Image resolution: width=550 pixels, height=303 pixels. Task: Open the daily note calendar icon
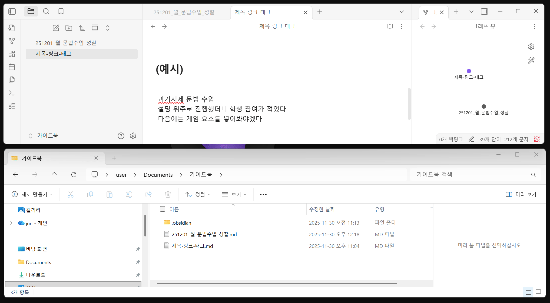12,67
